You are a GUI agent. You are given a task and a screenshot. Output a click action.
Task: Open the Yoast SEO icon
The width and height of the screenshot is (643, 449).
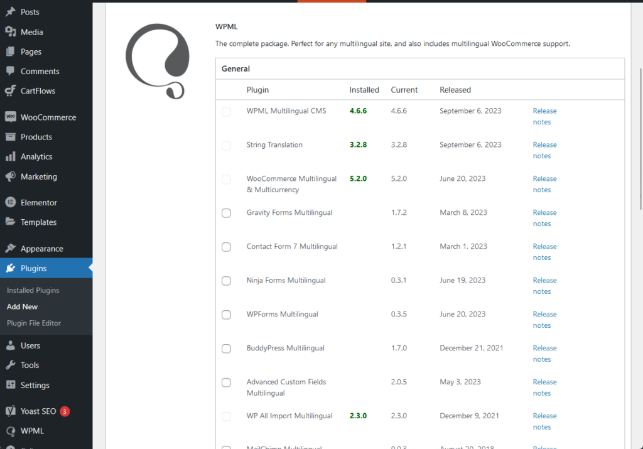(11, 411)
